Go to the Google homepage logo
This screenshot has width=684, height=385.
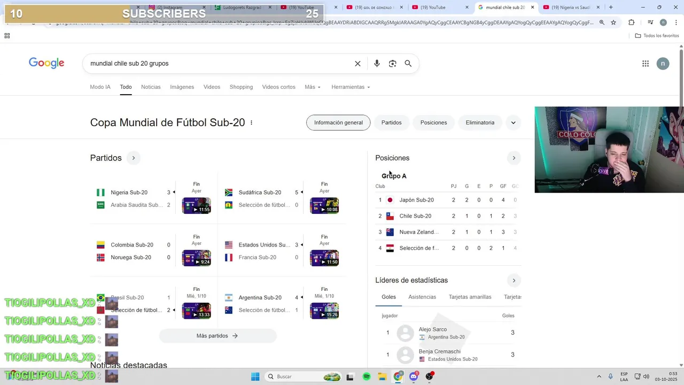click(x=46, y=63)
